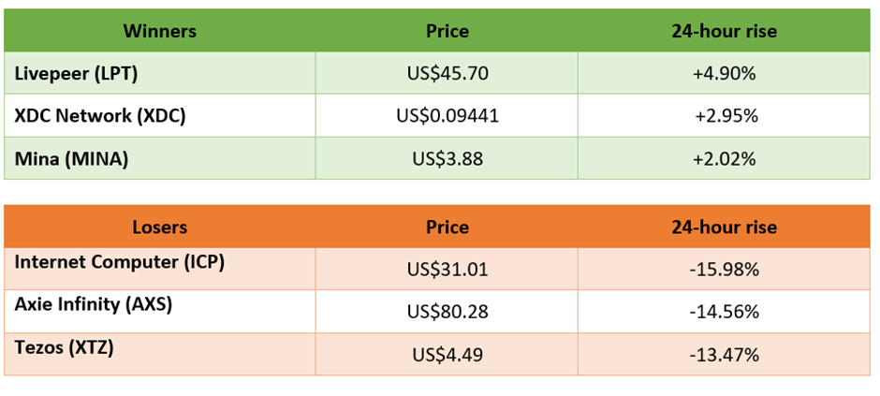
Task: Select the US$80.28 price cell
Action: click(447, 312)
